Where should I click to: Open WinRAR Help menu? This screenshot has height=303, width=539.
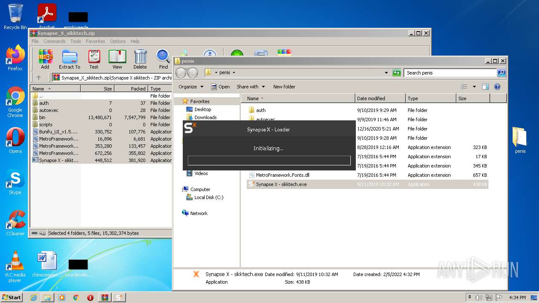click(135, 41)
